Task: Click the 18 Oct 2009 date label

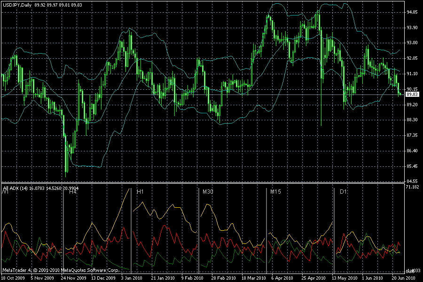Action: tap(13, 278)
